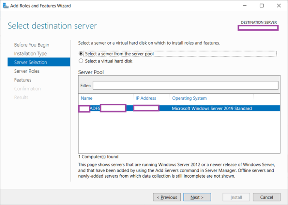Cancel the Add Roles wizard
This screenshot has width=288, height=205.
click(x=267, y=197)
